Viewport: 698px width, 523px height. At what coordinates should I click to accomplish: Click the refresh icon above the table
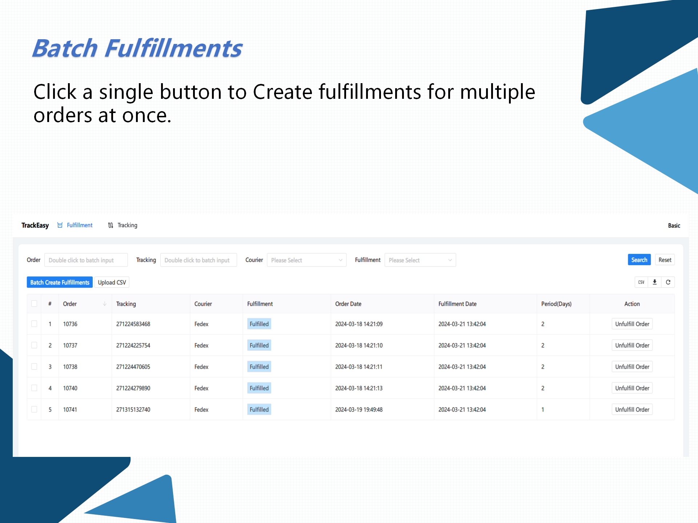[668, 282]
